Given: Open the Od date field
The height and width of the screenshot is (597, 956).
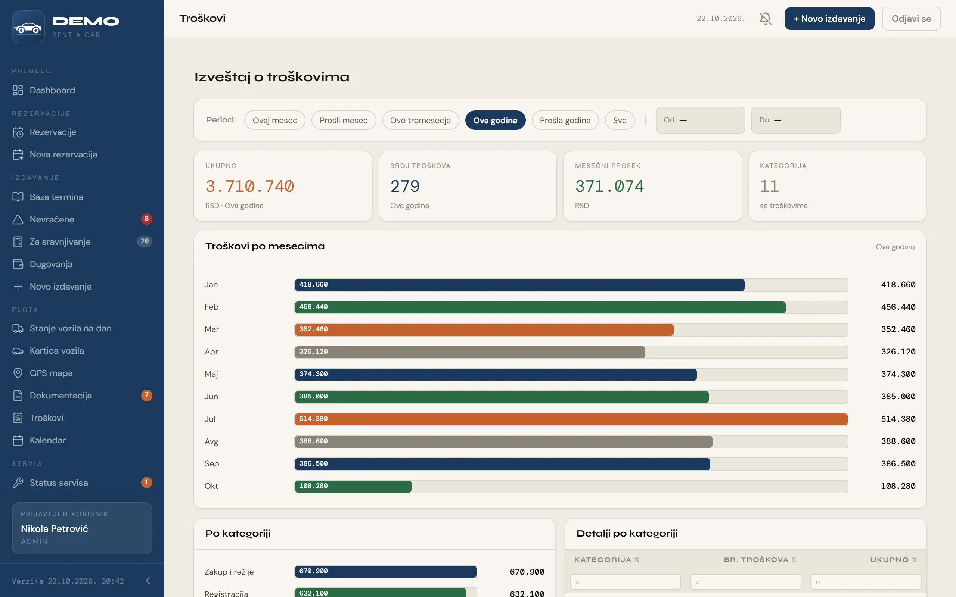Looking at the screenshot, I should [x=700, y=120].
